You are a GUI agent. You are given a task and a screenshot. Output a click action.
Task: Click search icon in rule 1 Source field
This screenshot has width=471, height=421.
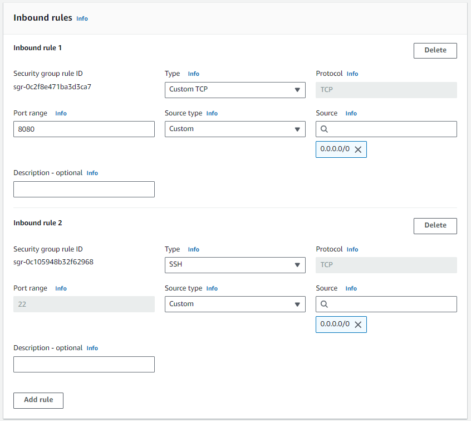(x=324, y=129)
